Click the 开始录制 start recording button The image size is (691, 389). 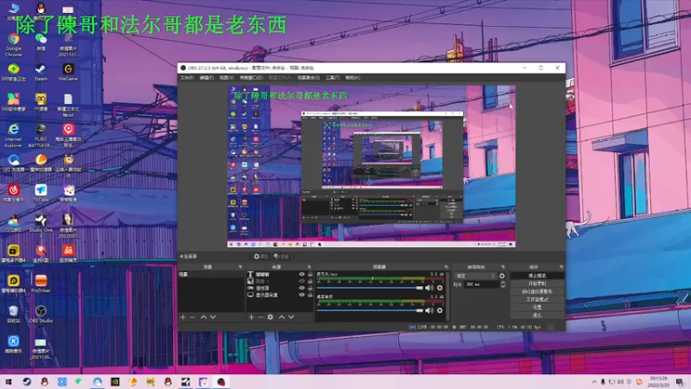536,284
